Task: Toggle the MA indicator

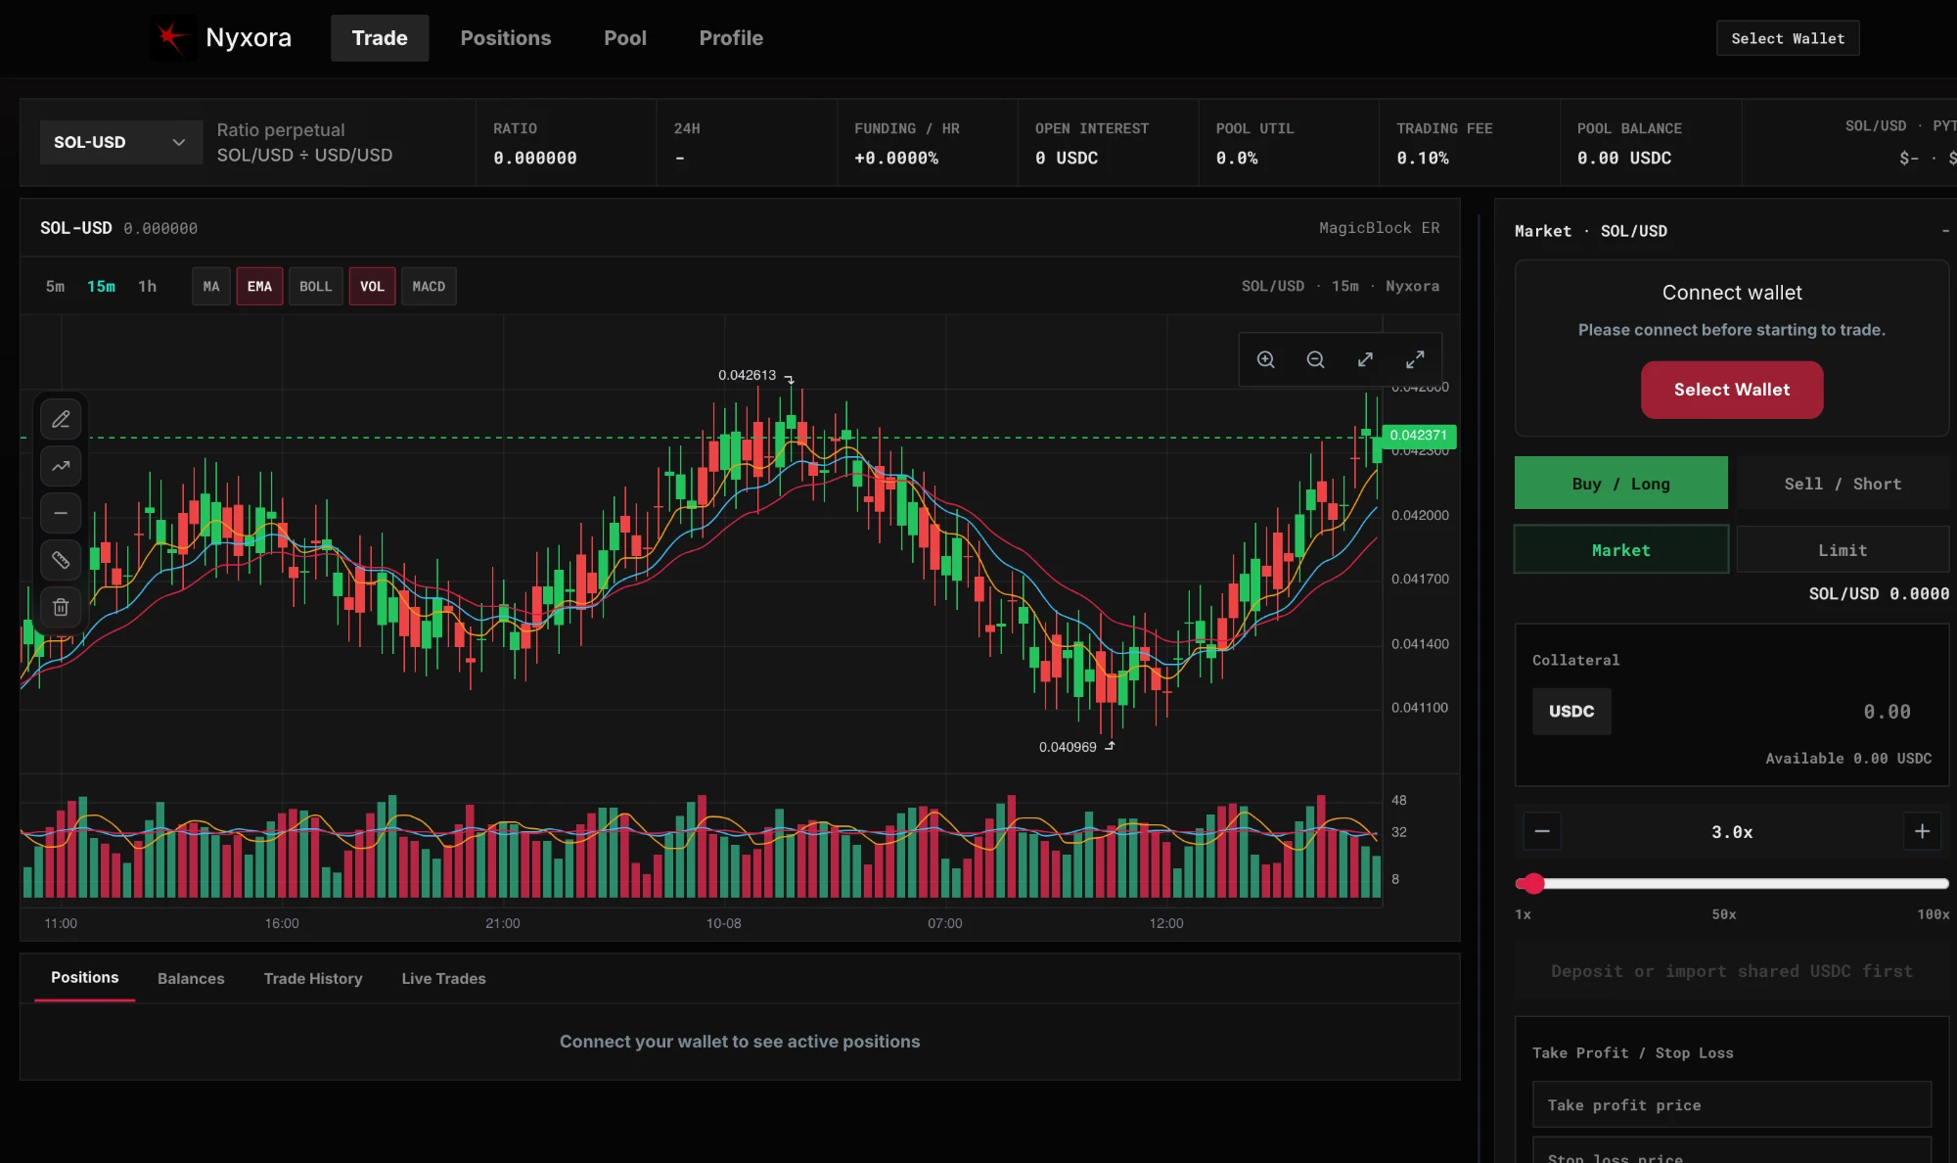Action: point(211,286)
